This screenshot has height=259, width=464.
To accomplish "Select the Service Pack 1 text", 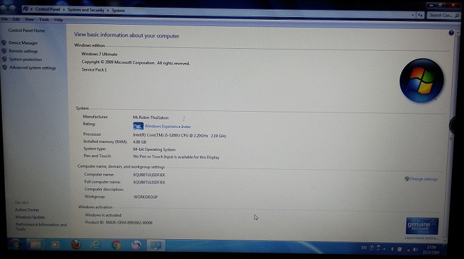I will pyautogui.click(x=94, y=70).
